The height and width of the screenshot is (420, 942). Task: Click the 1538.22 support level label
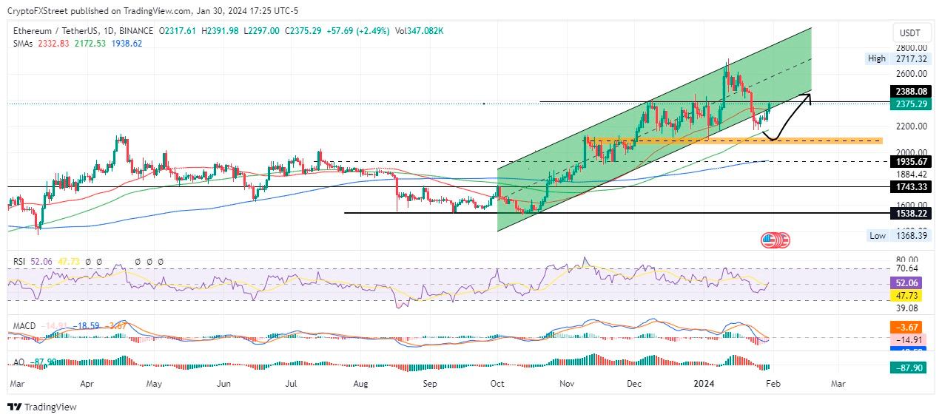(911, 213)
